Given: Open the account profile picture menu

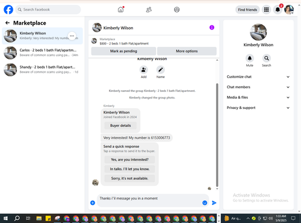Looking at the screenshot, I should click(289, 10).
